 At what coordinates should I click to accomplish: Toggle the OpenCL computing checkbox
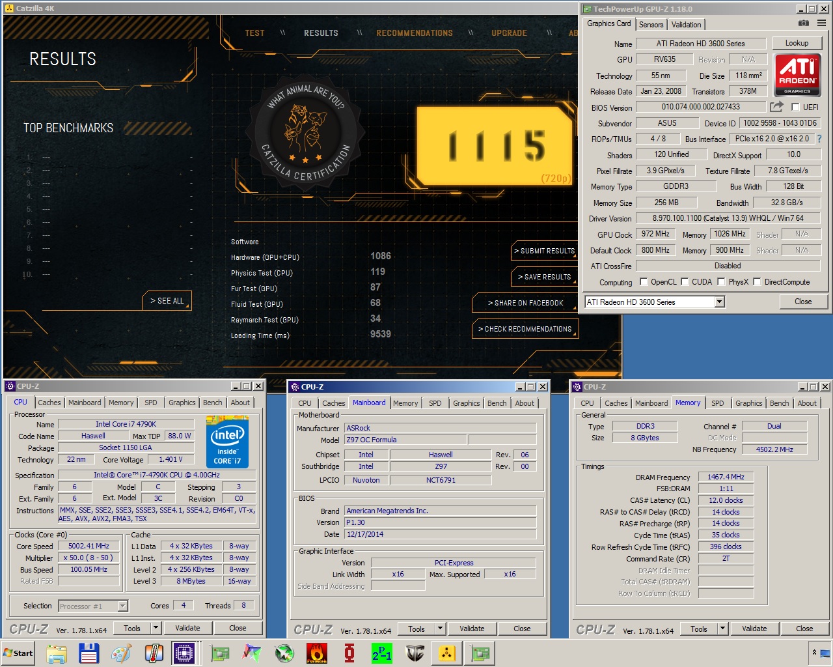[x=644, y=282]
